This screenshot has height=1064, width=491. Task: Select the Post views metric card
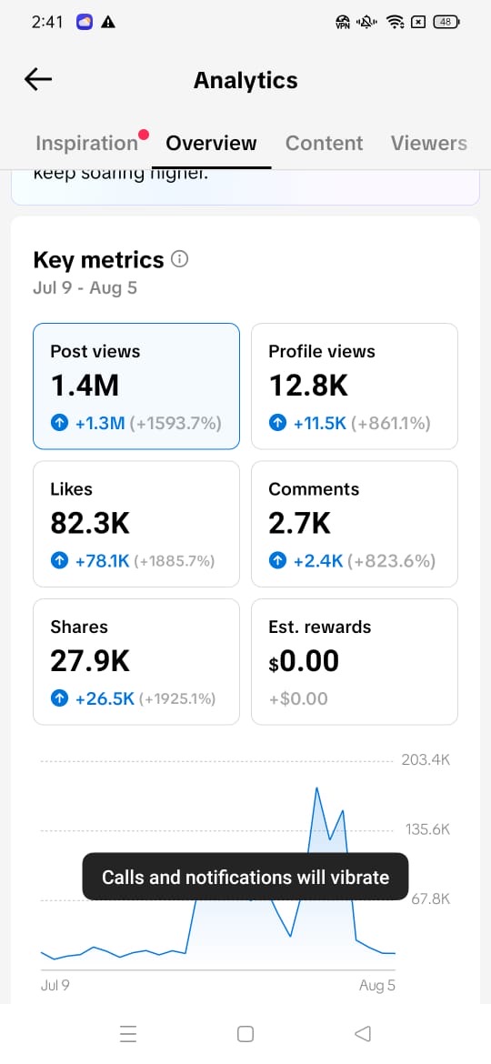point(136,386)
